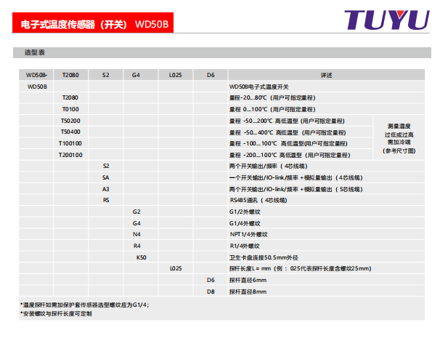Select the SA output code
This screenshot has width=448, height=346.
(x=106, y=177)
